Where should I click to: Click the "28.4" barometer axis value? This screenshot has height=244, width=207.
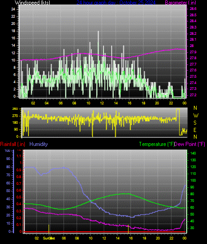point(193,21)
